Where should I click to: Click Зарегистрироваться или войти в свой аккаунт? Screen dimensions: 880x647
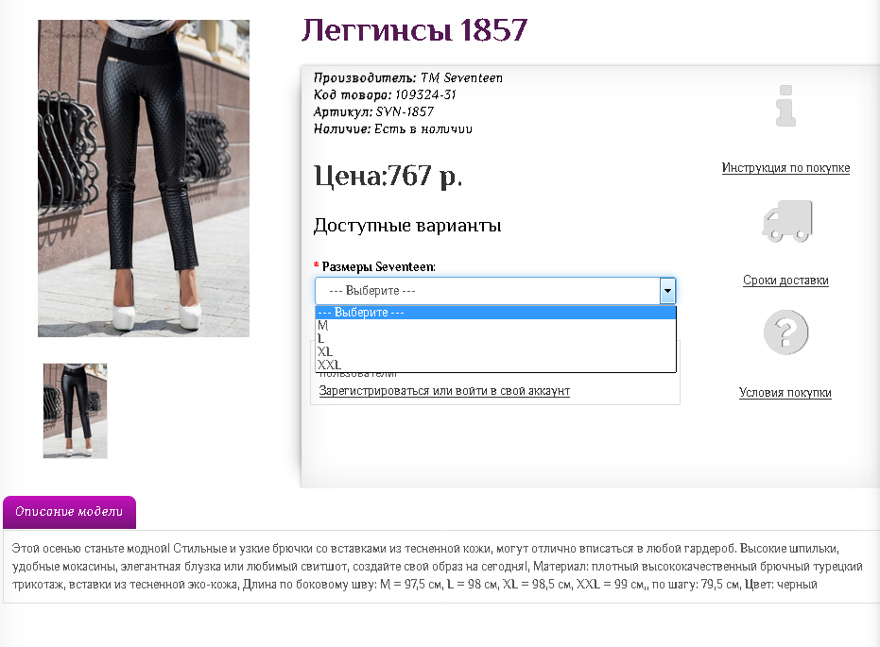click(x=444, y=391)
